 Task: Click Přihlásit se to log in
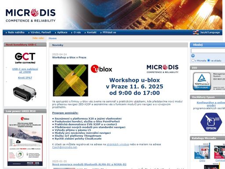click(109, 32)
